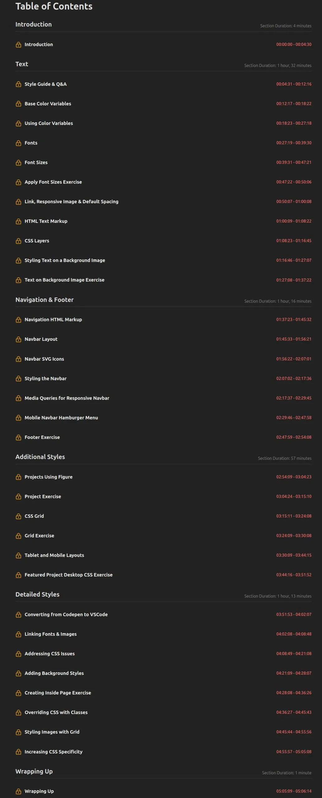Open Link, Responsive Image & Default Spacing lesson
The image size is (322, 798).
click(71, 202)
